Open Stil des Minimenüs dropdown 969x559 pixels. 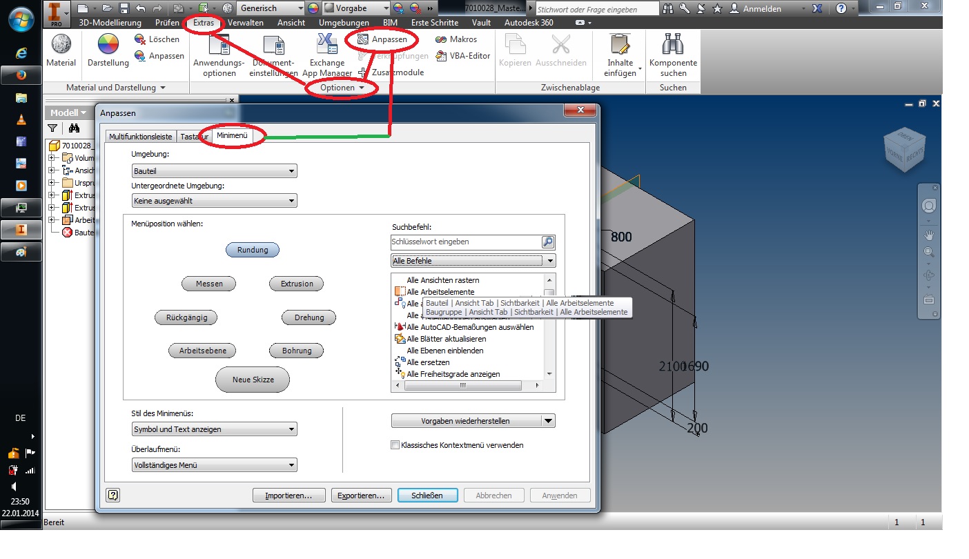214,429
